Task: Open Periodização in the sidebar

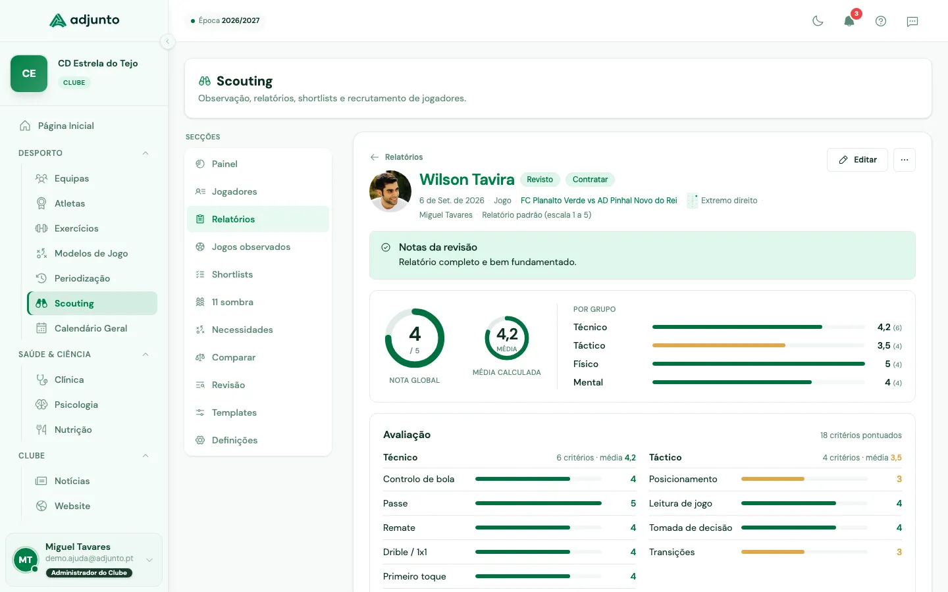Action: click(92, 278)
